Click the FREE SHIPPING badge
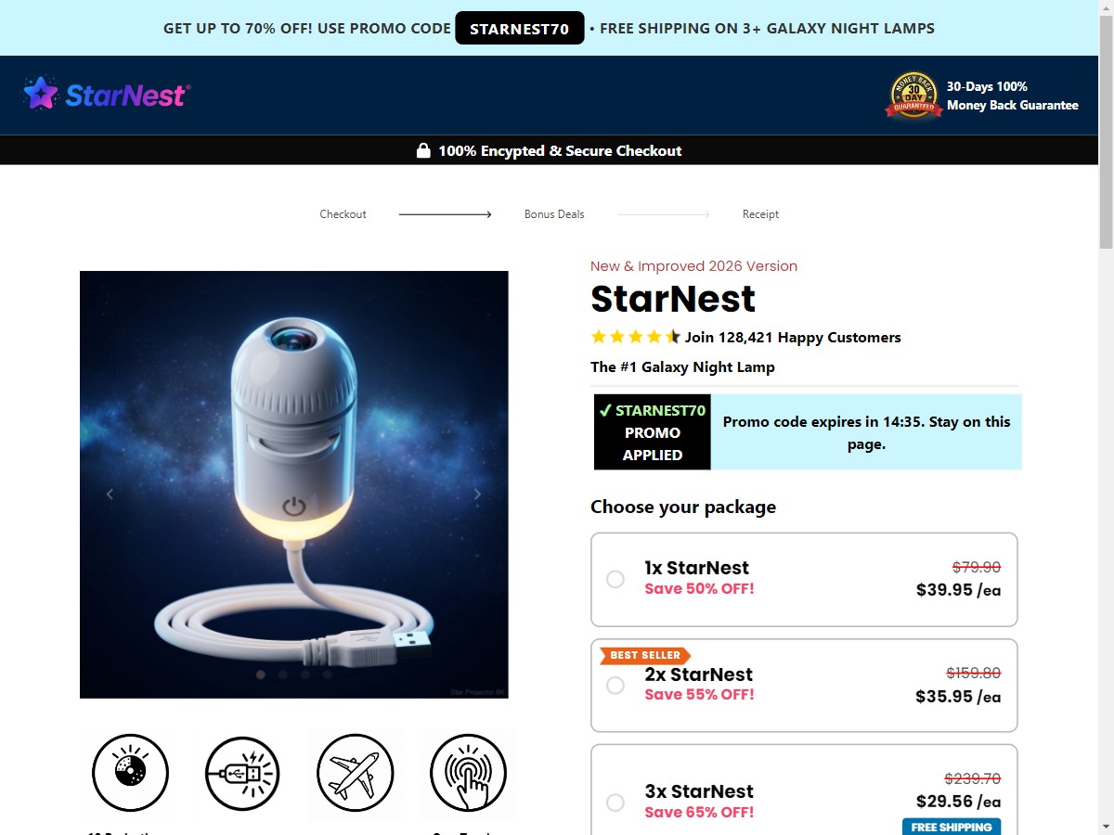The image size is (1114, 835). tap(952, 827)
